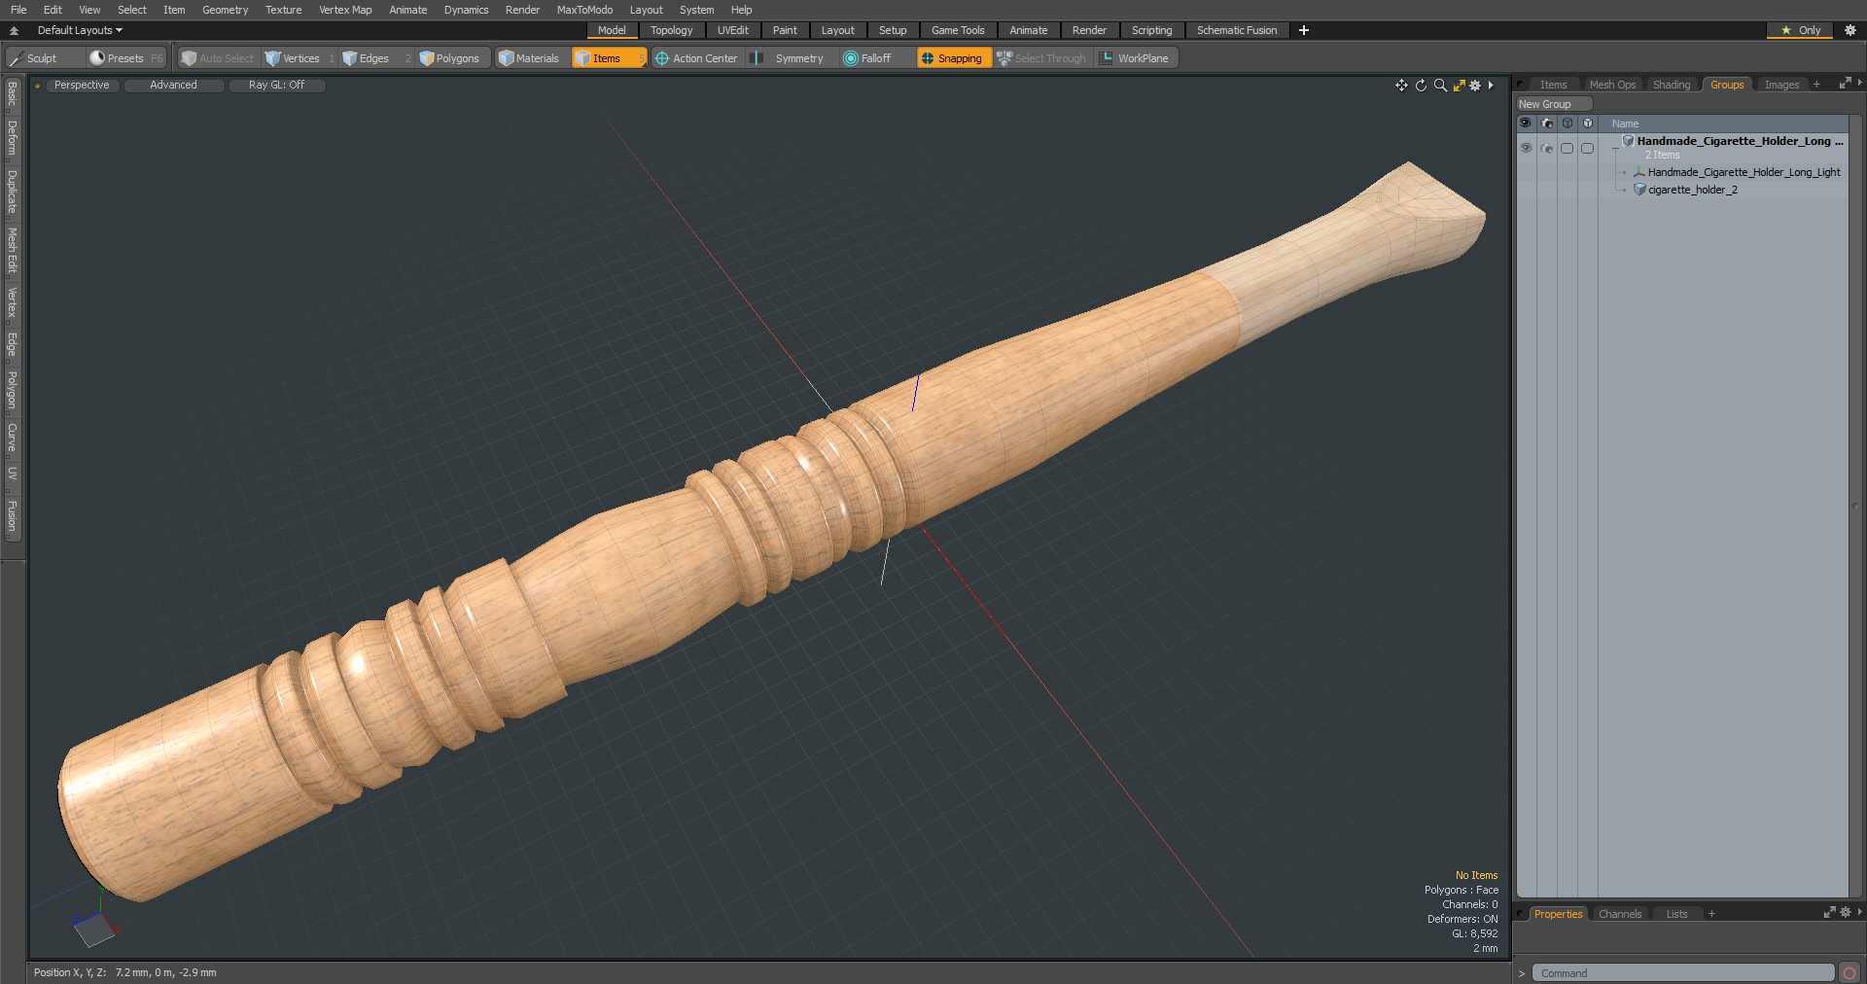The height and width of the screenshot is (984, 1867).
Task: Toggle visibility eye of Handmade_Cigarette_Holder_Long group
Action: pos(1526,148)
